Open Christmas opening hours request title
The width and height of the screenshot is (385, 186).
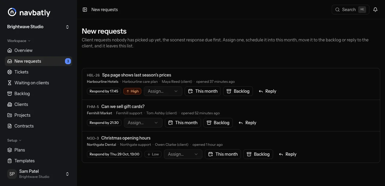tap(126, 138)
